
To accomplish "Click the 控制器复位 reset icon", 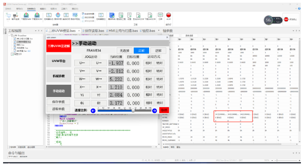I will click(101, 15).
